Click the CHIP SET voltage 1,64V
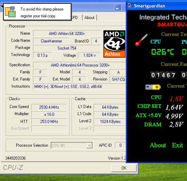This screenshot has height=181, width=187. click(174, 107)
